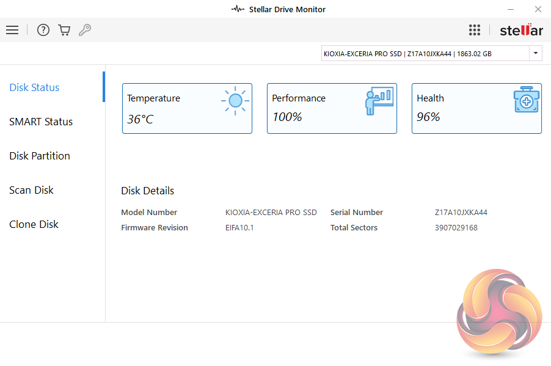Open the shopping cart purchase icon
Image resolution: width=551 pixels, height=366 pixels.
(x=64, y=30)
